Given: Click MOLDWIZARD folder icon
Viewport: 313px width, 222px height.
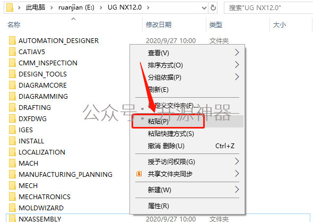Looking at the screenshot, I should point(12,208).
